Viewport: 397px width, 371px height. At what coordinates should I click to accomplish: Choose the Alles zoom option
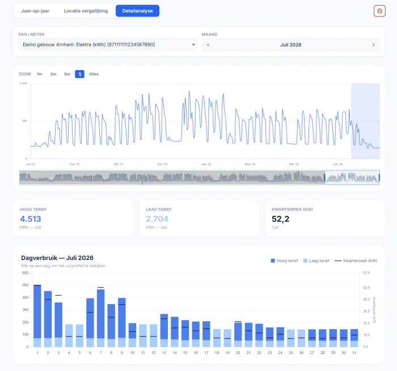(94, 74)
